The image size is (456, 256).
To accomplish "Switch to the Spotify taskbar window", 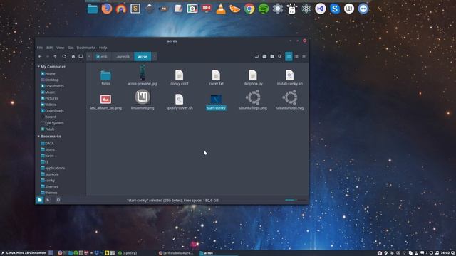I will (128, 253).
